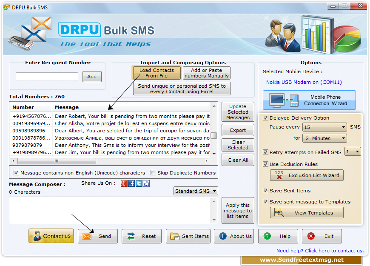Toggle Unicode characters message checkbox

pos(16,173)
